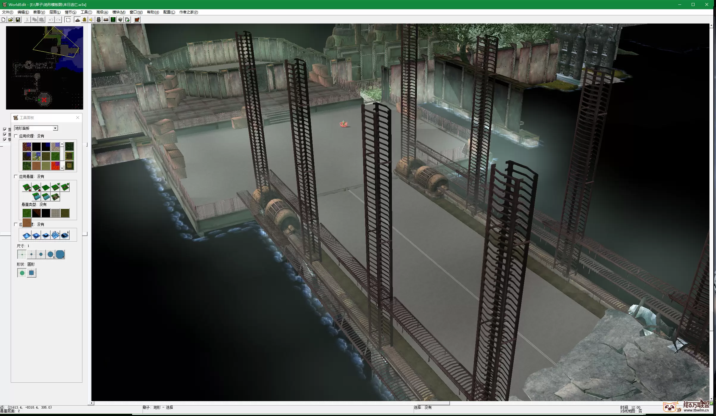Screen dimensions: 716x416
Task: Open the AI editor green face icon
Action: (x=113, y=20)
